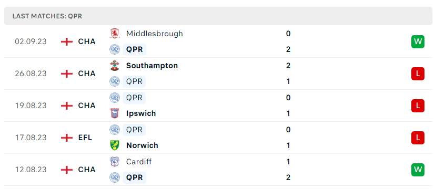Click QPR score 2 in Middlesbrough match
This screenshot has width=435, height=189.
pos(288,49)
